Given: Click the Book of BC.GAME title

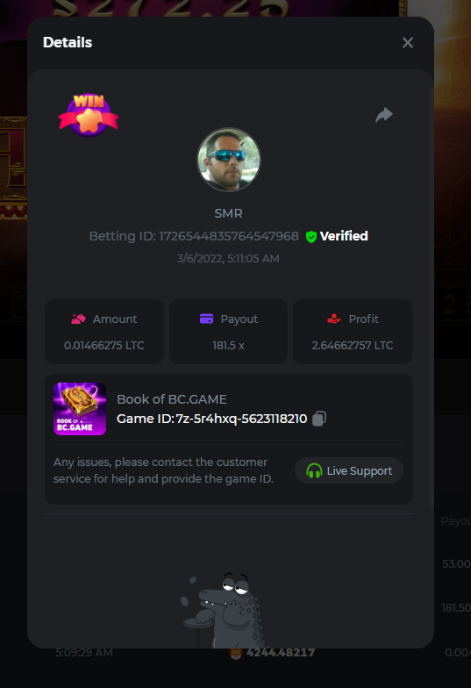Looking at the screenshot, I should pos(172,399).
